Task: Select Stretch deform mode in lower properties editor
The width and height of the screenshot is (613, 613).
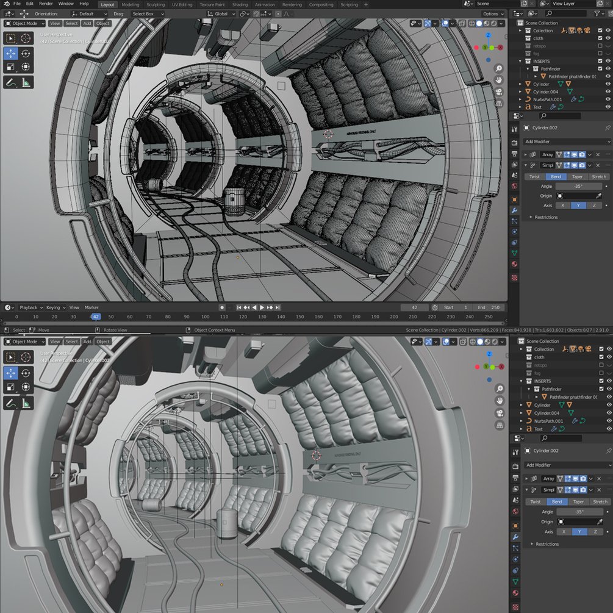Action: pyautogui.click(x=600, y=501)
